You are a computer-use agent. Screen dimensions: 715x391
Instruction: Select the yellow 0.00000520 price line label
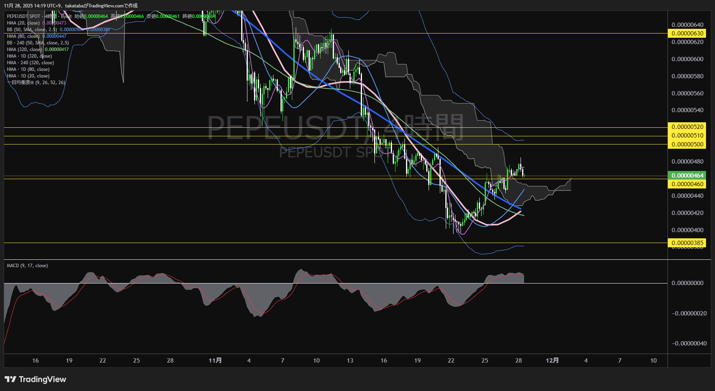coord(687,127)
